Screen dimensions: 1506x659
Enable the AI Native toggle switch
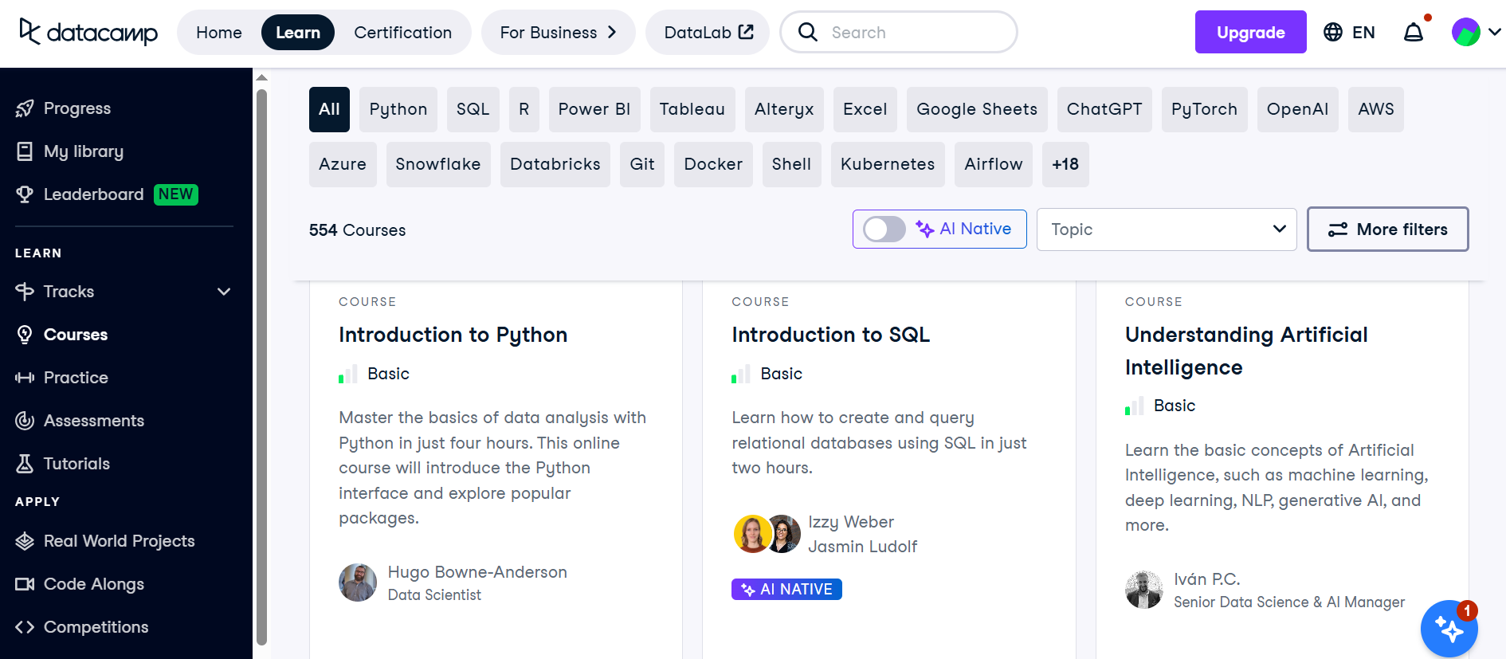[884, 229]
